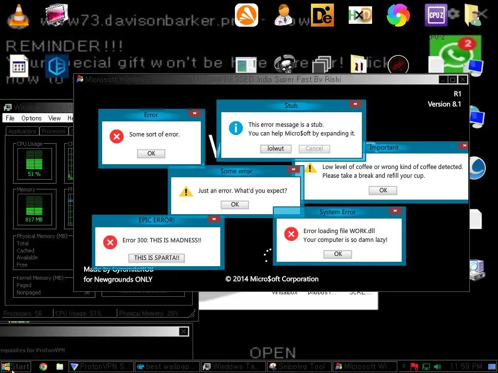Screen dimensions: 498x373
Task: Open the stacked windows desktop icon
Action: pos(322,65)
